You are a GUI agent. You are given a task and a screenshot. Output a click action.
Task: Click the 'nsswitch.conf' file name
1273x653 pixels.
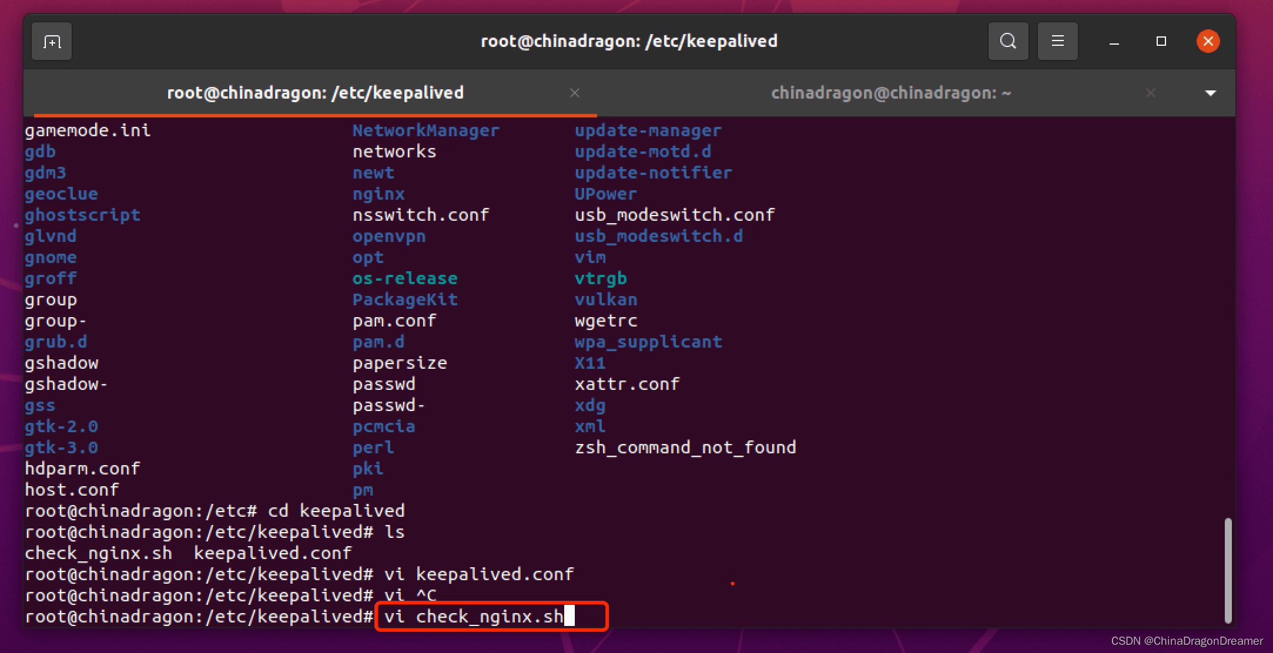[x=421, y=215]
